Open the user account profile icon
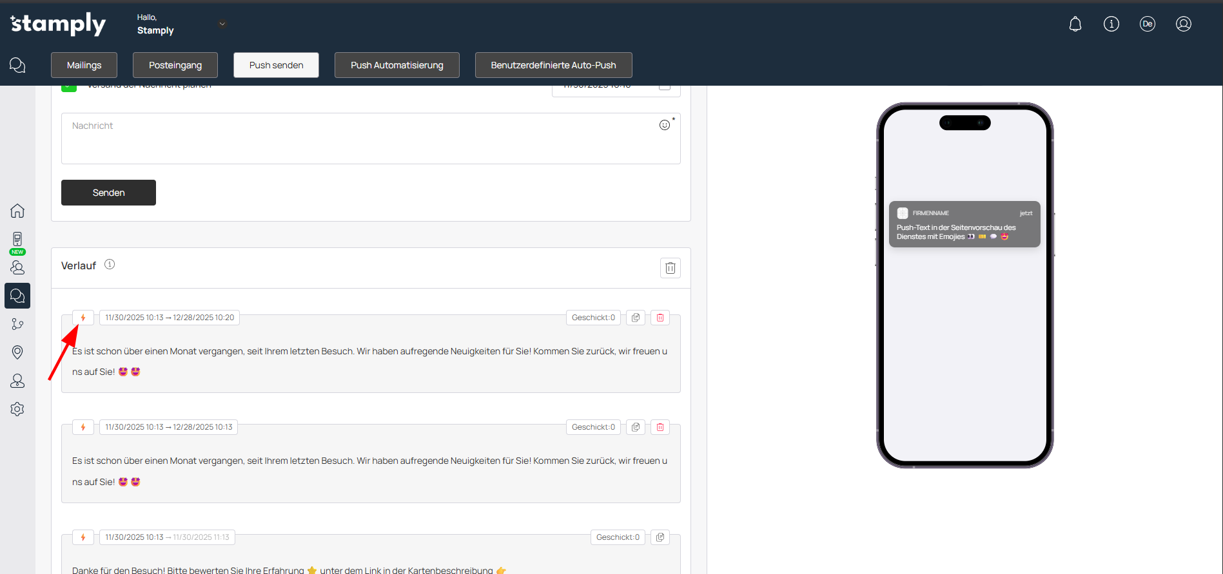Screen dimensions: 1223x574 coord(1183,24)
